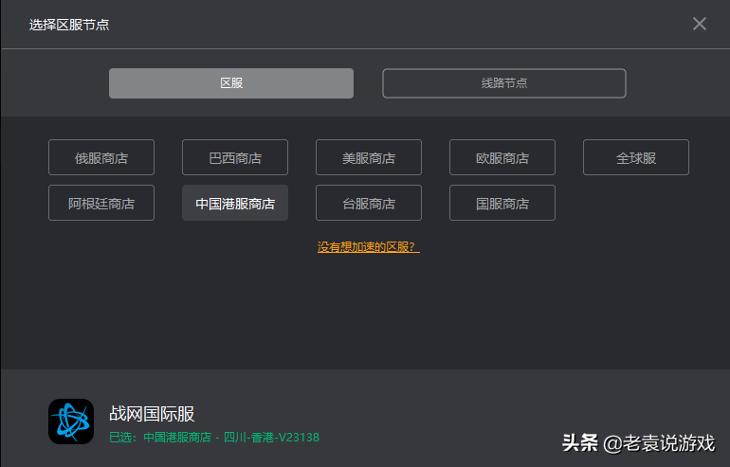Select the 阿根廷商店 region

101,204
